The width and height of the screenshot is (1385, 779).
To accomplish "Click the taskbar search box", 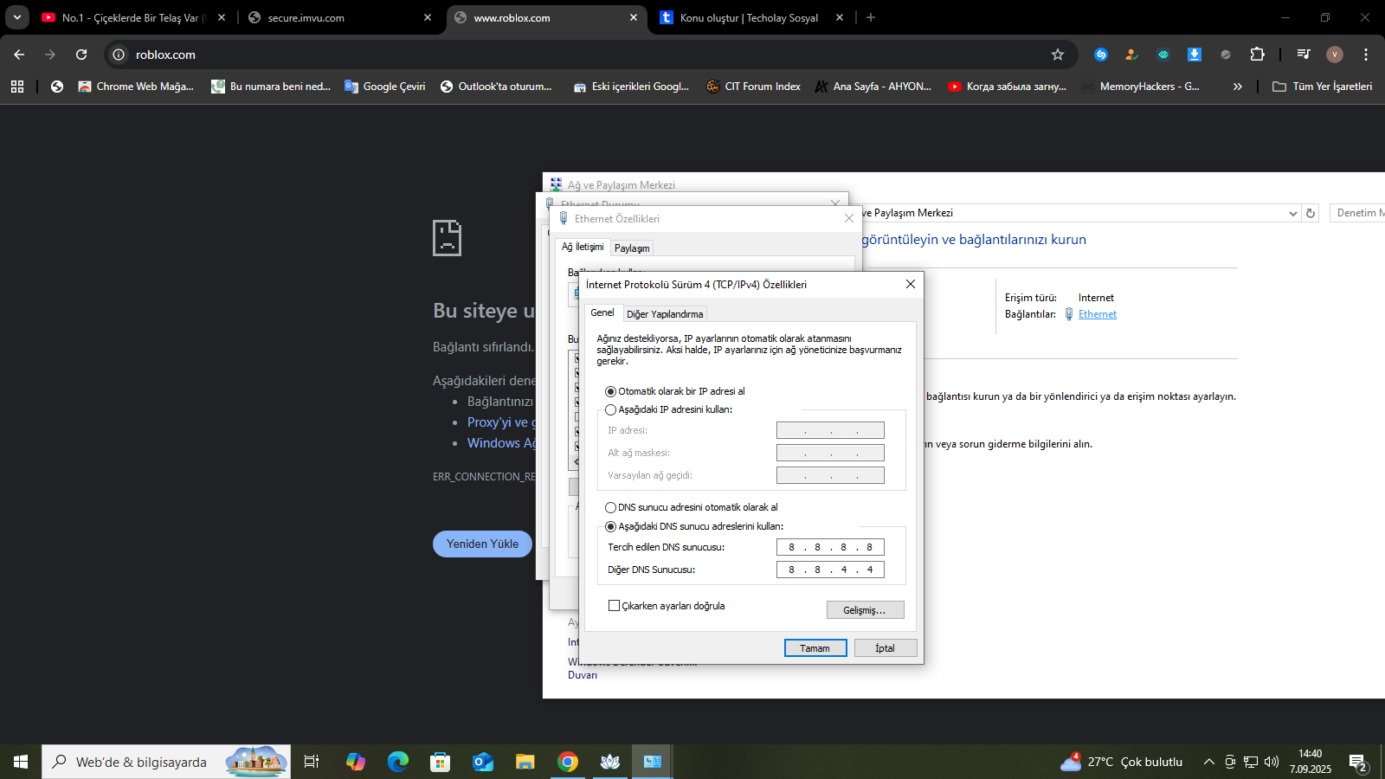I will pos(166,762).
